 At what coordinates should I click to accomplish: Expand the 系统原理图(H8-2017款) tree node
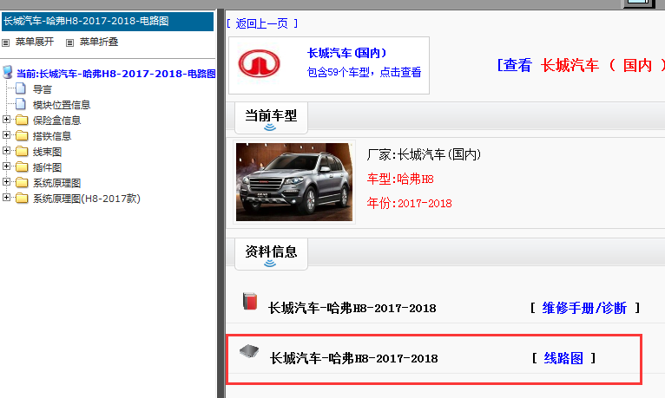point(6,198)
